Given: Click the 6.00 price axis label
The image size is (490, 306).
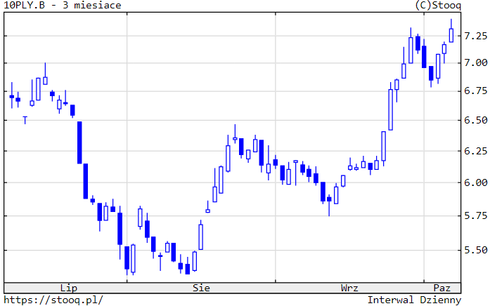Looking at the screenshot, I should [475, 182].
